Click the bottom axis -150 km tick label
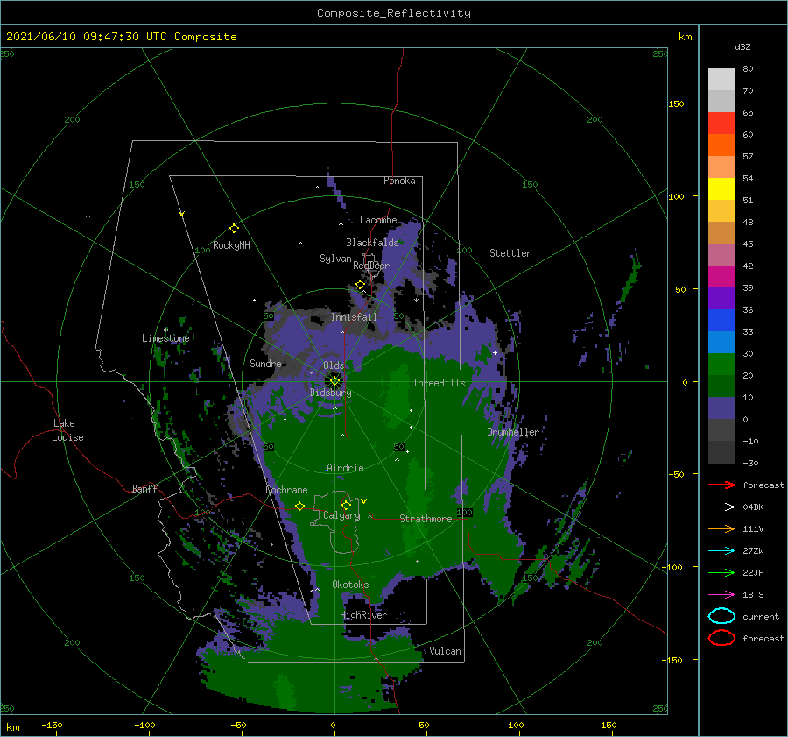 (52, 725)
